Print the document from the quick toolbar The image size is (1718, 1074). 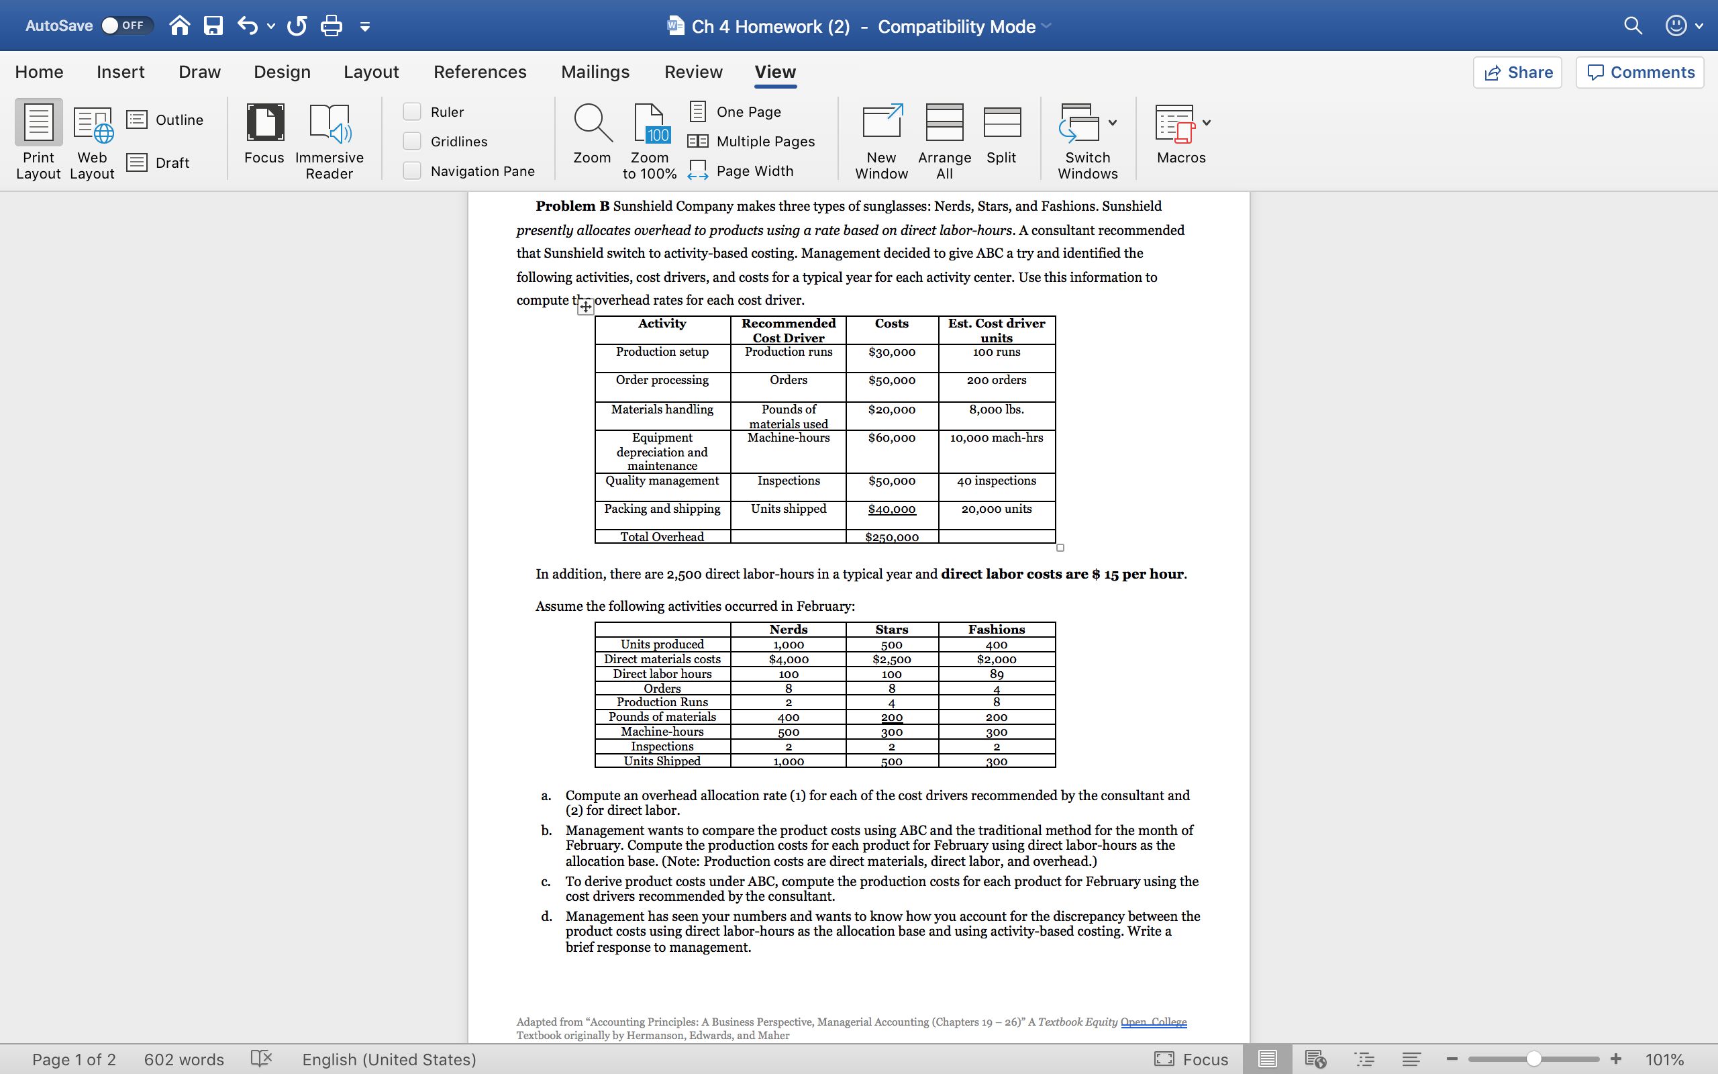click(x=331, y=25)
